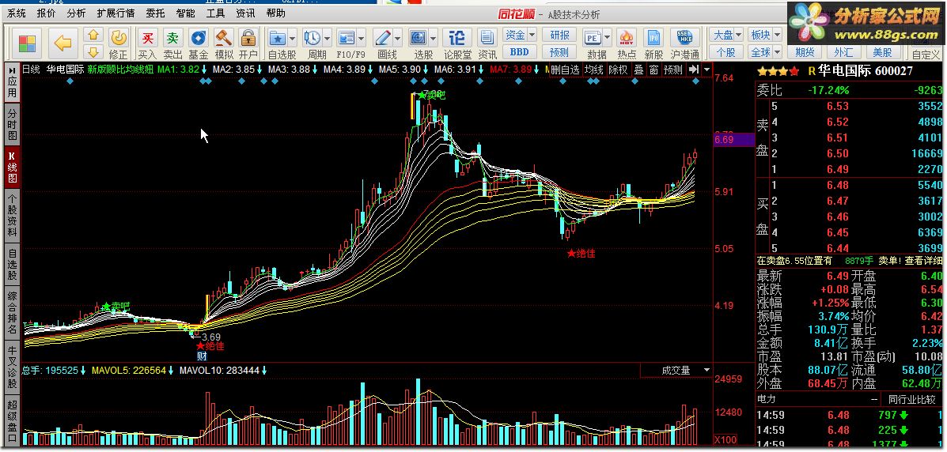947x452 pixels.
Task: Open the 热点 flame icon
Action: pos(627,38)
